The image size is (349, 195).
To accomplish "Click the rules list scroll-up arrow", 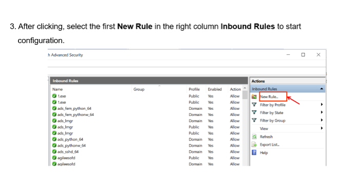I will (x=245, y=88).
